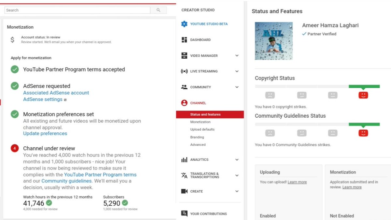
Task: Open the Branding submenu item
Action: pos(197,137)
